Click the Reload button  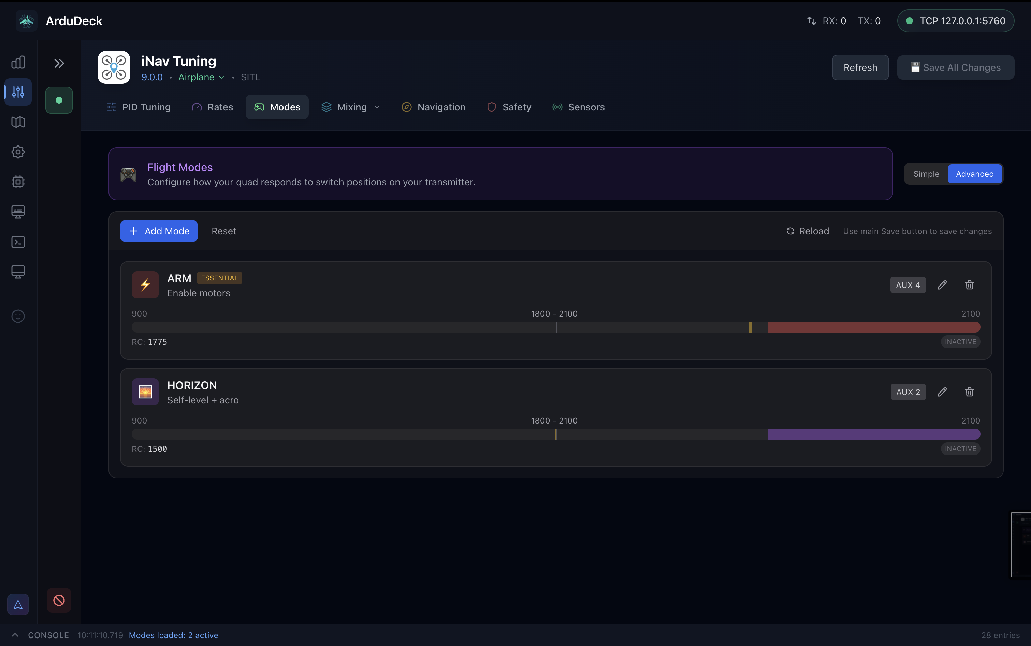coord(808,231)
